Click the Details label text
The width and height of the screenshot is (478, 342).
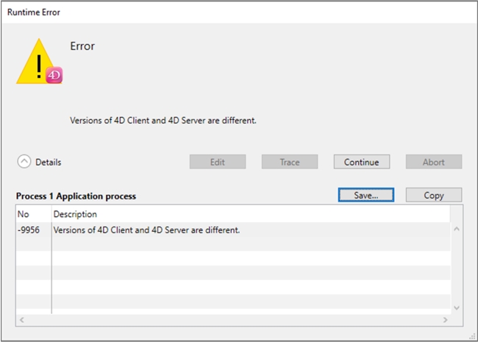tap(49, 162)
